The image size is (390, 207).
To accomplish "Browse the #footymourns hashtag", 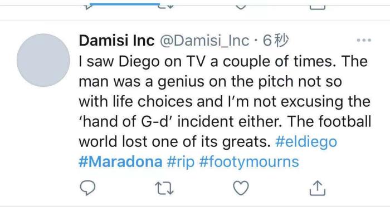I will click(249, 162).
